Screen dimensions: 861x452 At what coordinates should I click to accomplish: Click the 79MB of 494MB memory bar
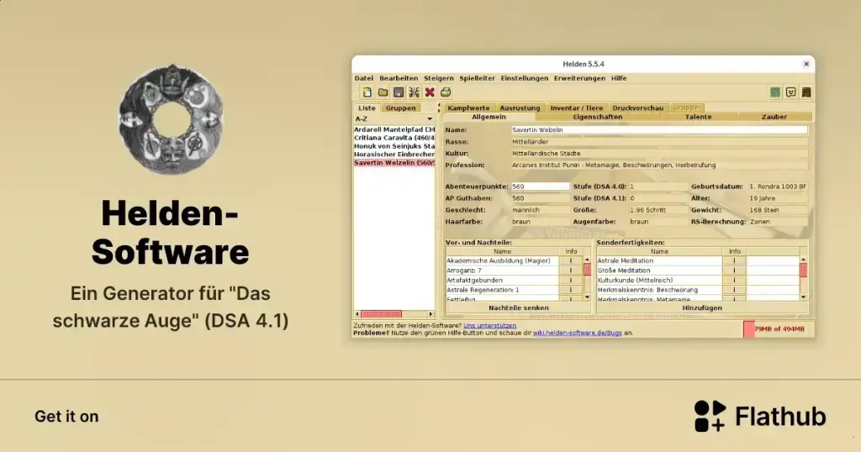coord(779,329)
